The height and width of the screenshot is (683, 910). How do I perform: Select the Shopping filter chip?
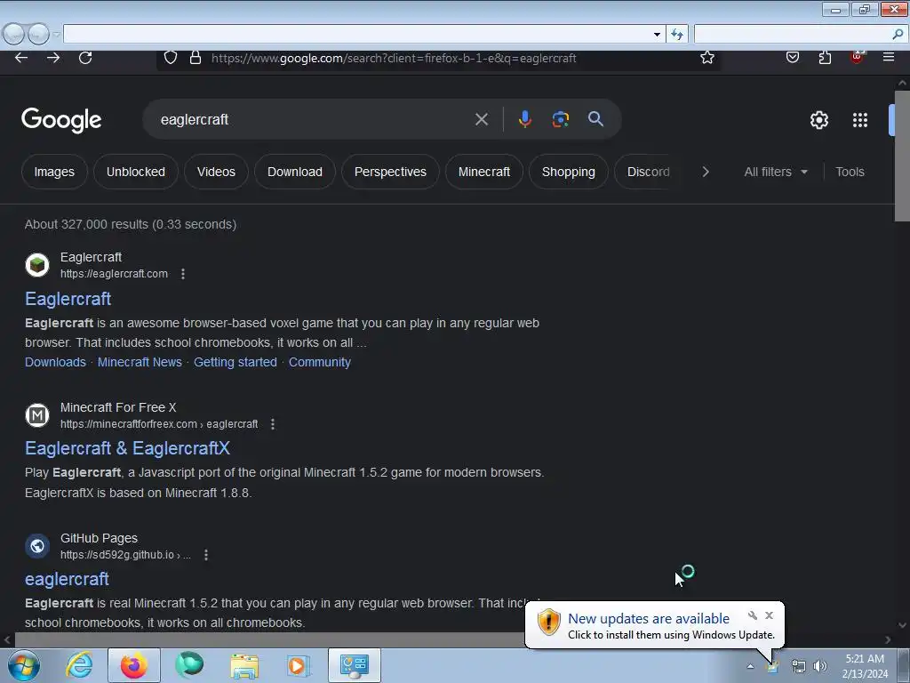click(x=568, y=172)
